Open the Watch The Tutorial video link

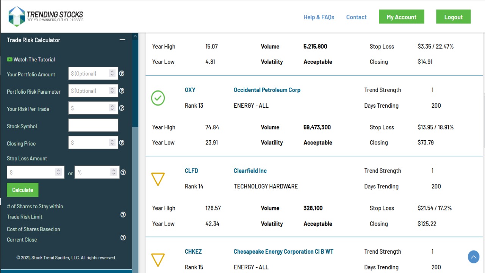tap(31, 60)
